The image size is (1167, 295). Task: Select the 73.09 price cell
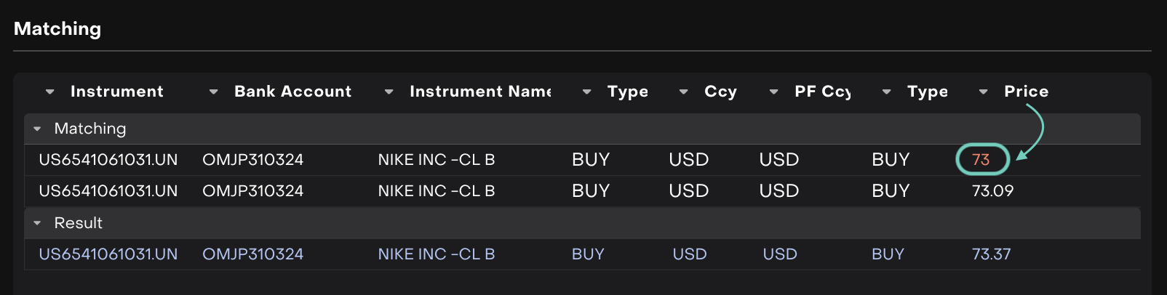[992, 191]
